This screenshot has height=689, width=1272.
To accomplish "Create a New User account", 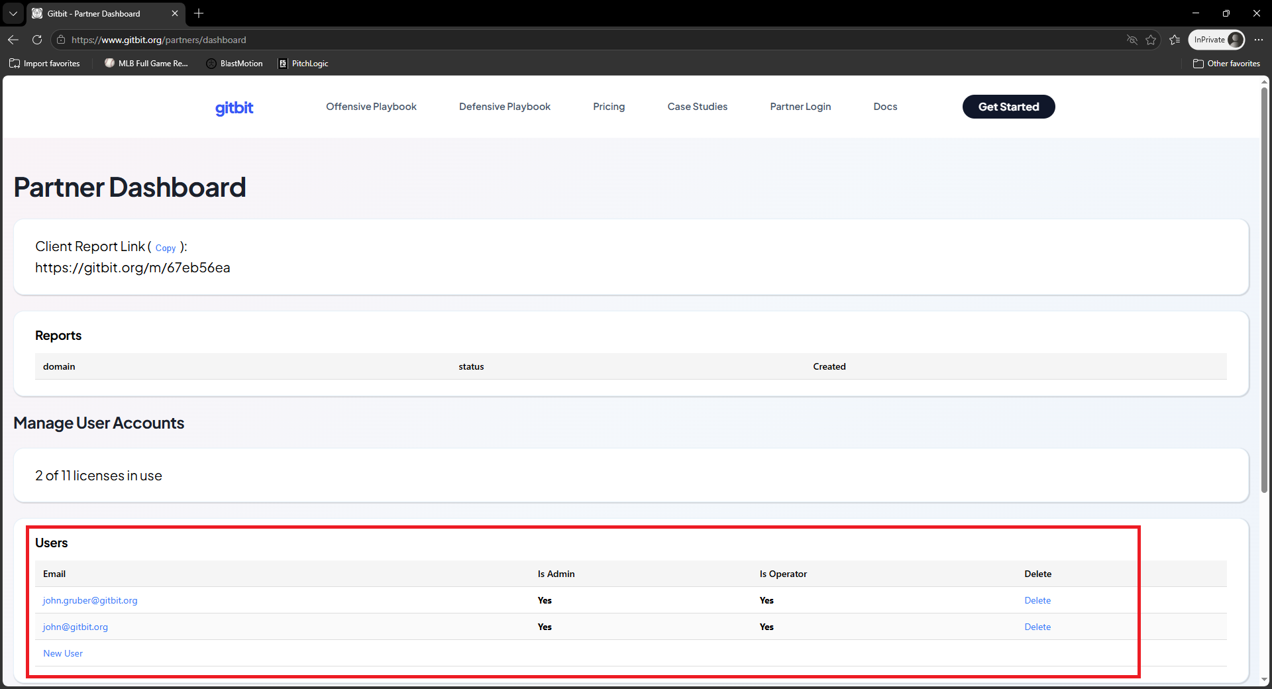I will pyautogui.click(x=62, y=653).
